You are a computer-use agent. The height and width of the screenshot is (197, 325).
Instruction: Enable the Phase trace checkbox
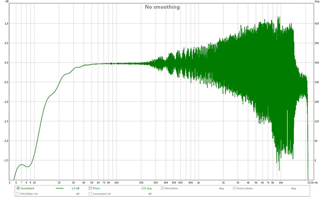[90, 188]
